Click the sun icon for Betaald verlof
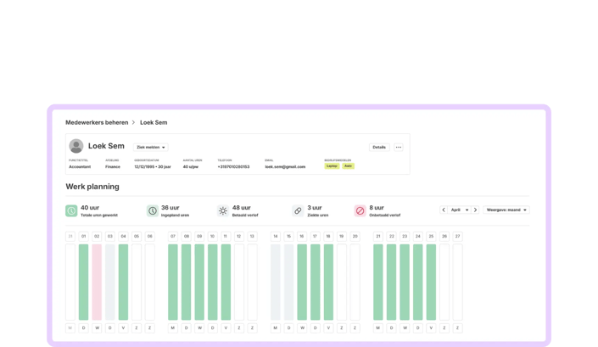598x347 pixels. [x=223, y=210]
